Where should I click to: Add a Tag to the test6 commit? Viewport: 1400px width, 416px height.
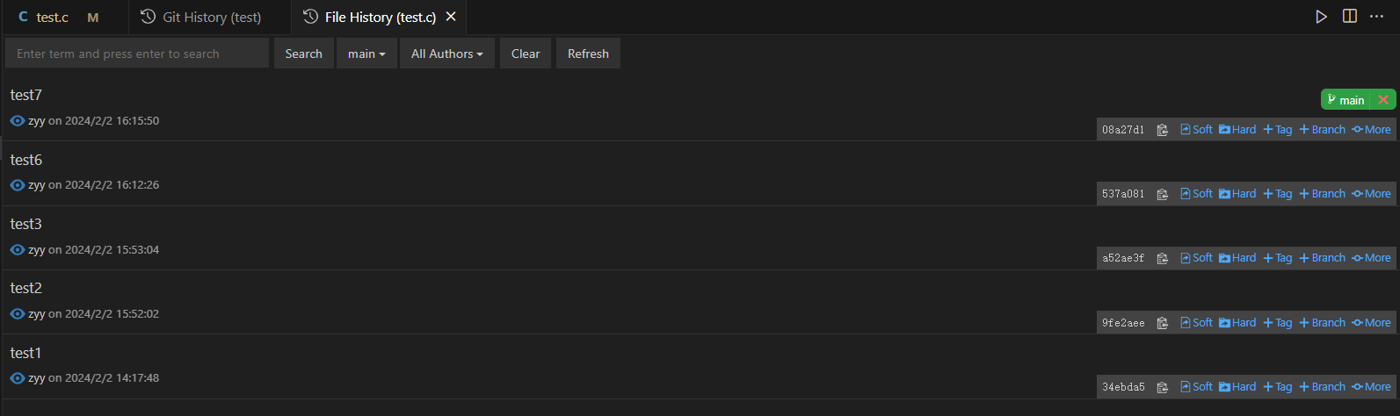tap(1278, 194)
